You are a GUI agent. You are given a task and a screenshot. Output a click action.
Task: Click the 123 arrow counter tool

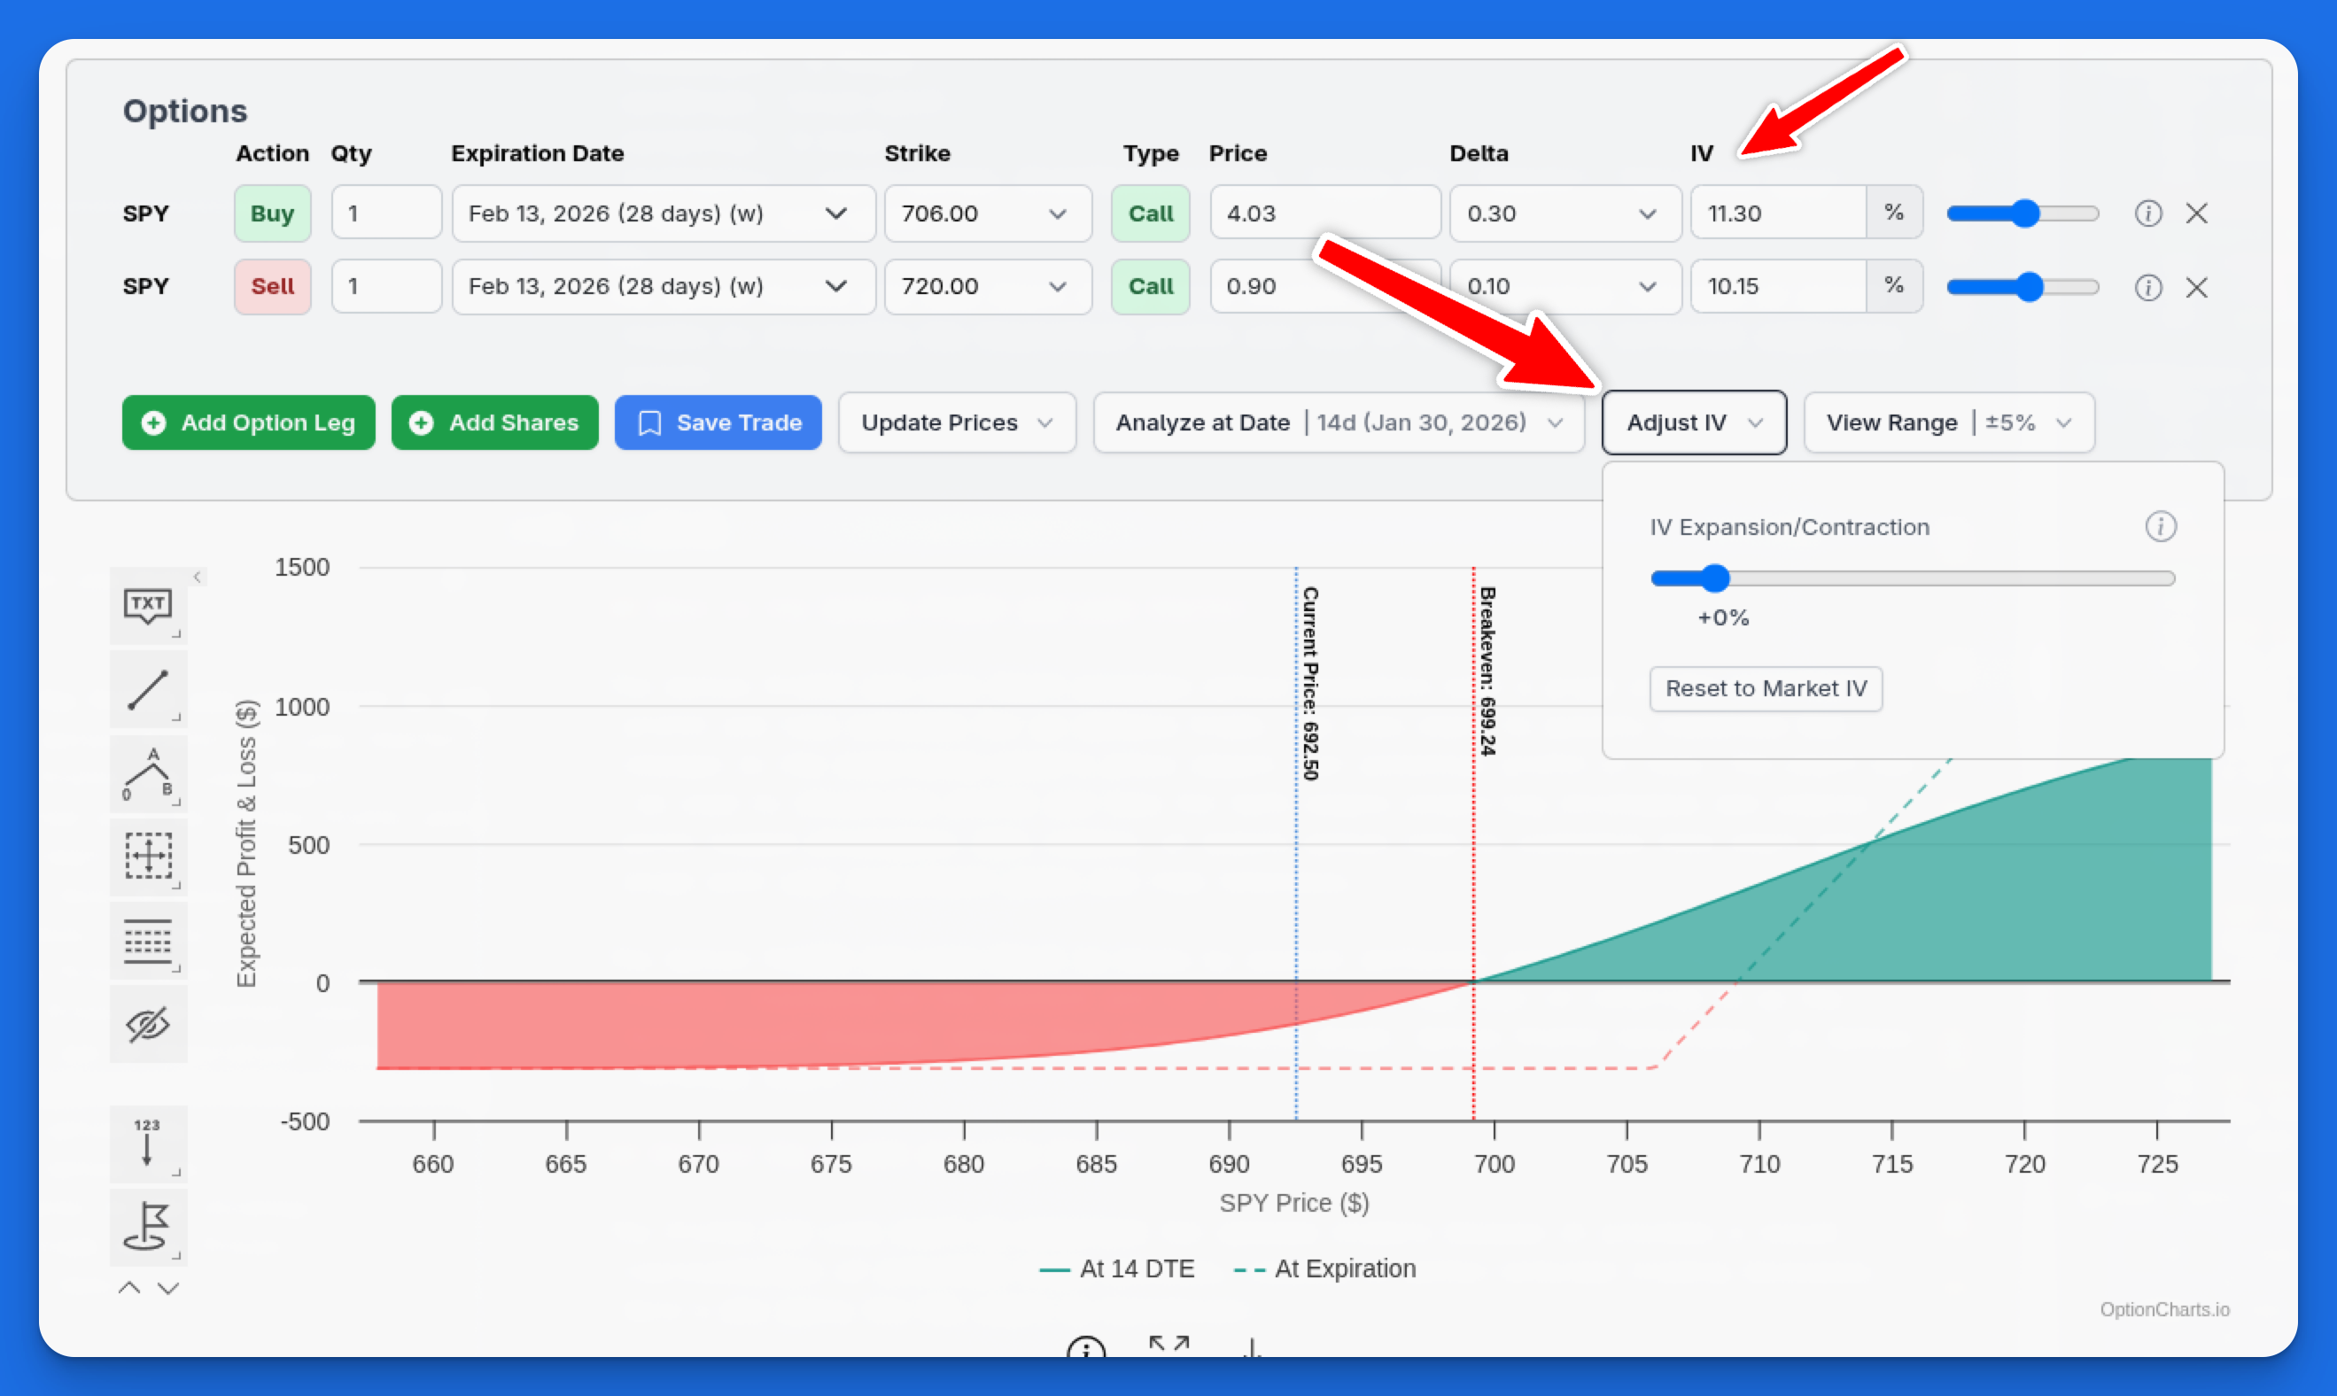coord(148,1142)
